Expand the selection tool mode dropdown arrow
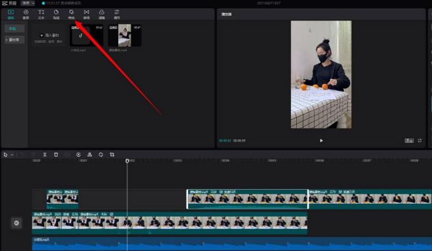 [x=12, y=155]
